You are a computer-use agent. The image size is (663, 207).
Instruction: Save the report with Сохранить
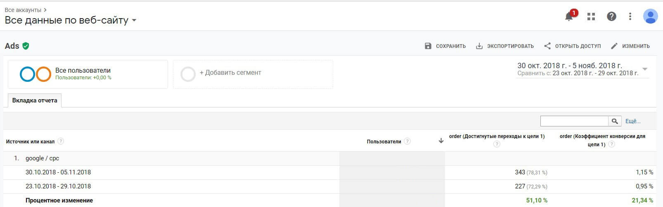coord(445,46)
